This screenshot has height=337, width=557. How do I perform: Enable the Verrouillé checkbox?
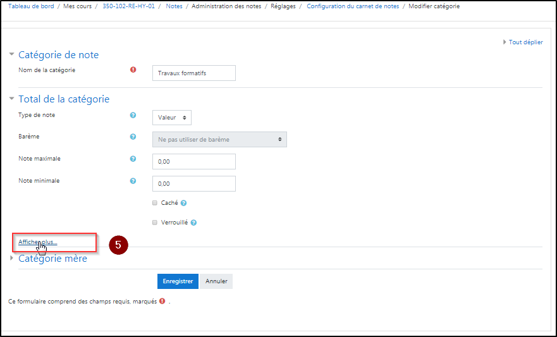coord(155,223)
